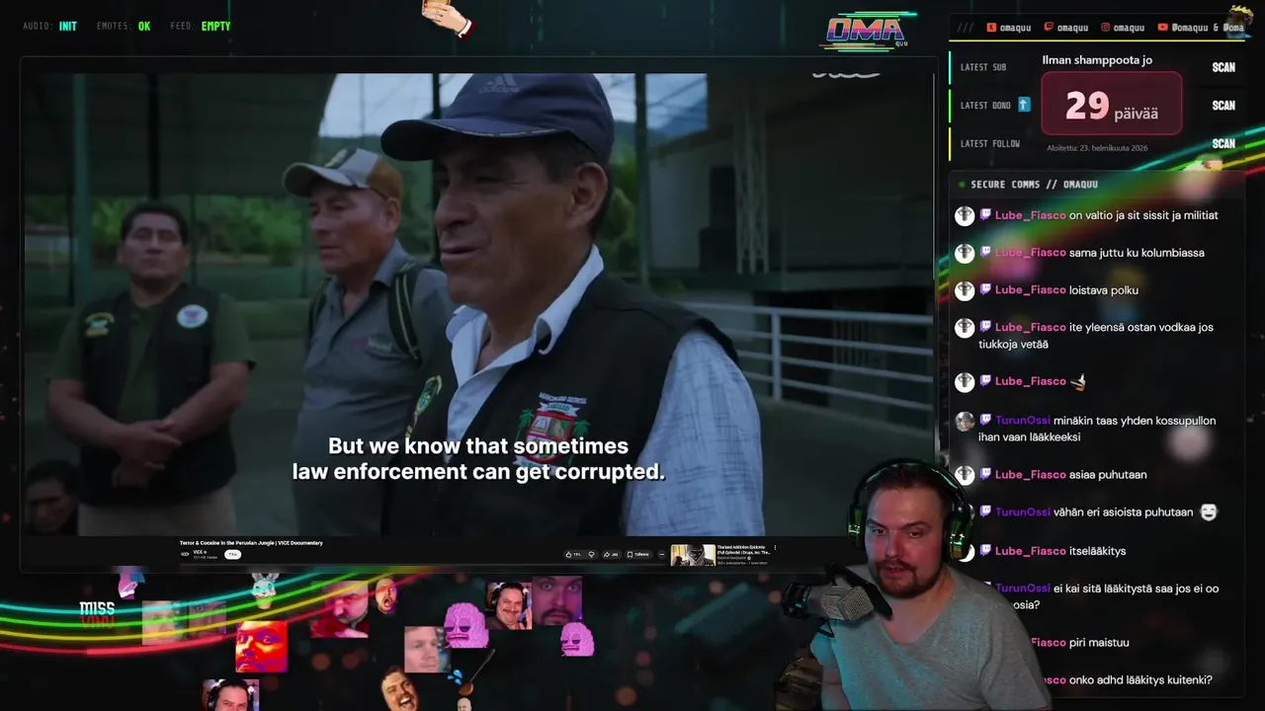Click the EMOTES: OK status

pos(124,27)
